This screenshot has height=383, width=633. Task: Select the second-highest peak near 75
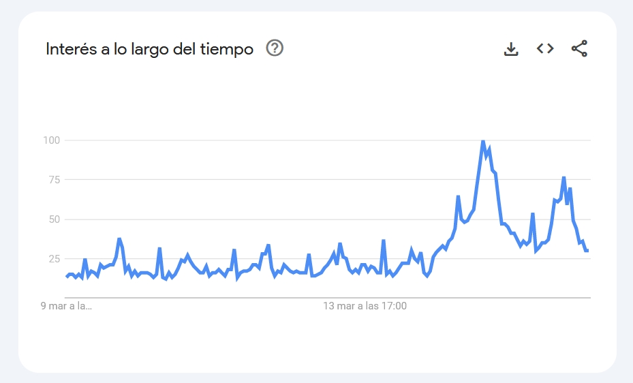pyautogui.click(x=563, y=177)
